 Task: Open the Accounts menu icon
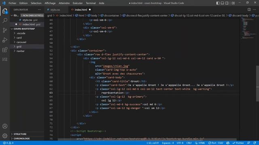click(5, 126)
